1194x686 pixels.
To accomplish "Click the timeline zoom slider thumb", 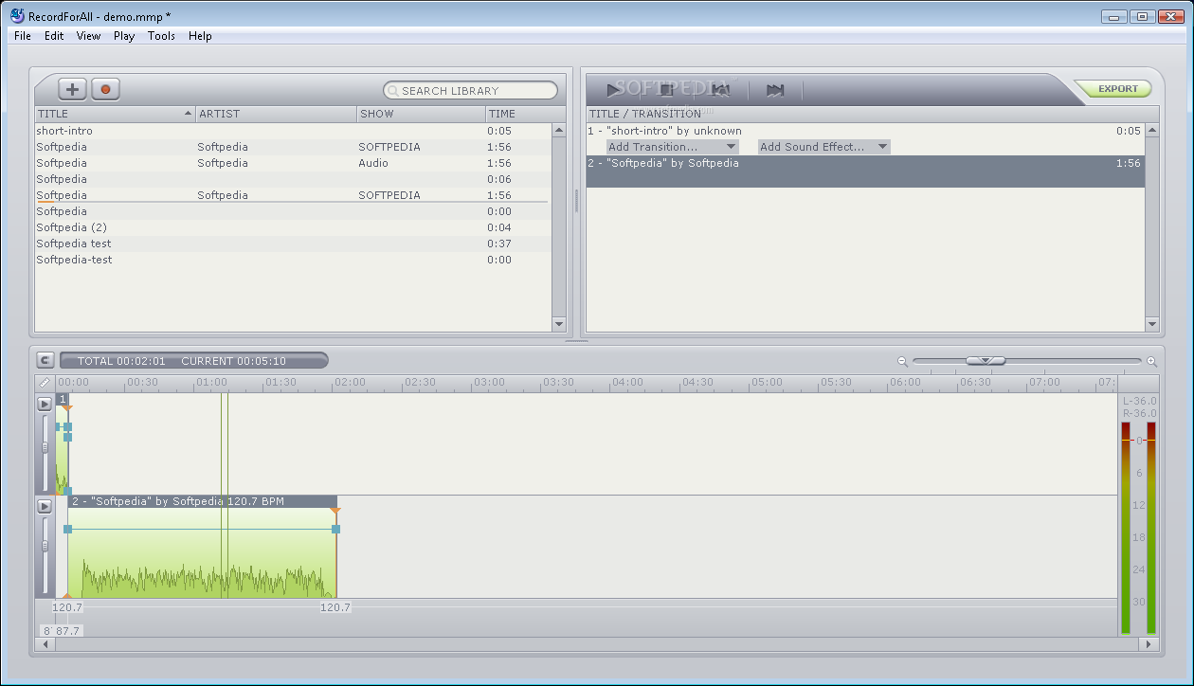I will pyautogui.click(x=986, y=360).
